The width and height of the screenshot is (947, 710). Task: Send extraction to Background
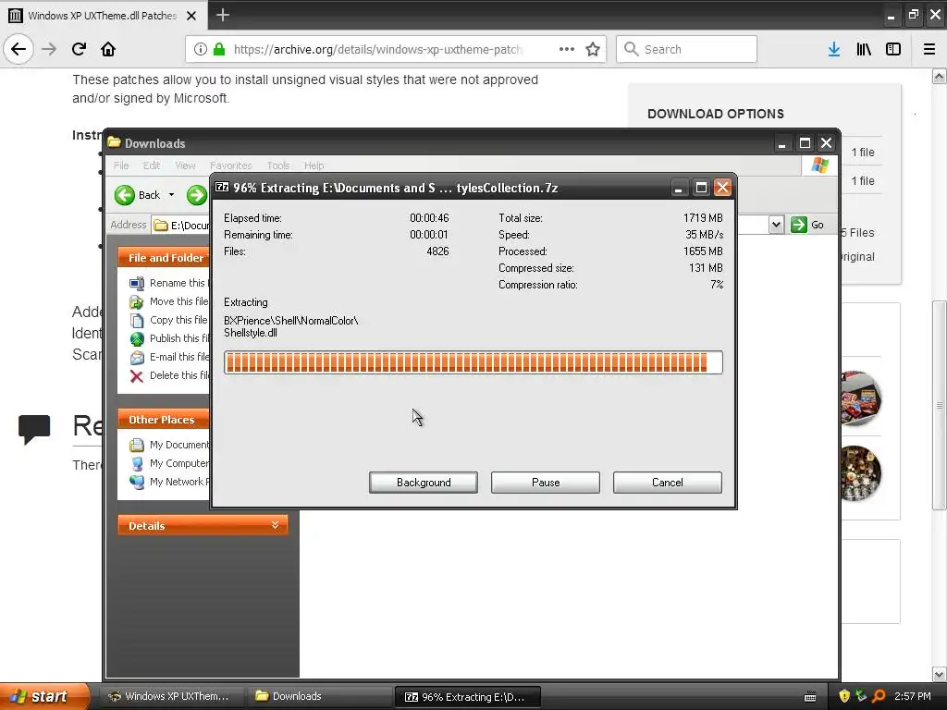click(x=424, y=483)
